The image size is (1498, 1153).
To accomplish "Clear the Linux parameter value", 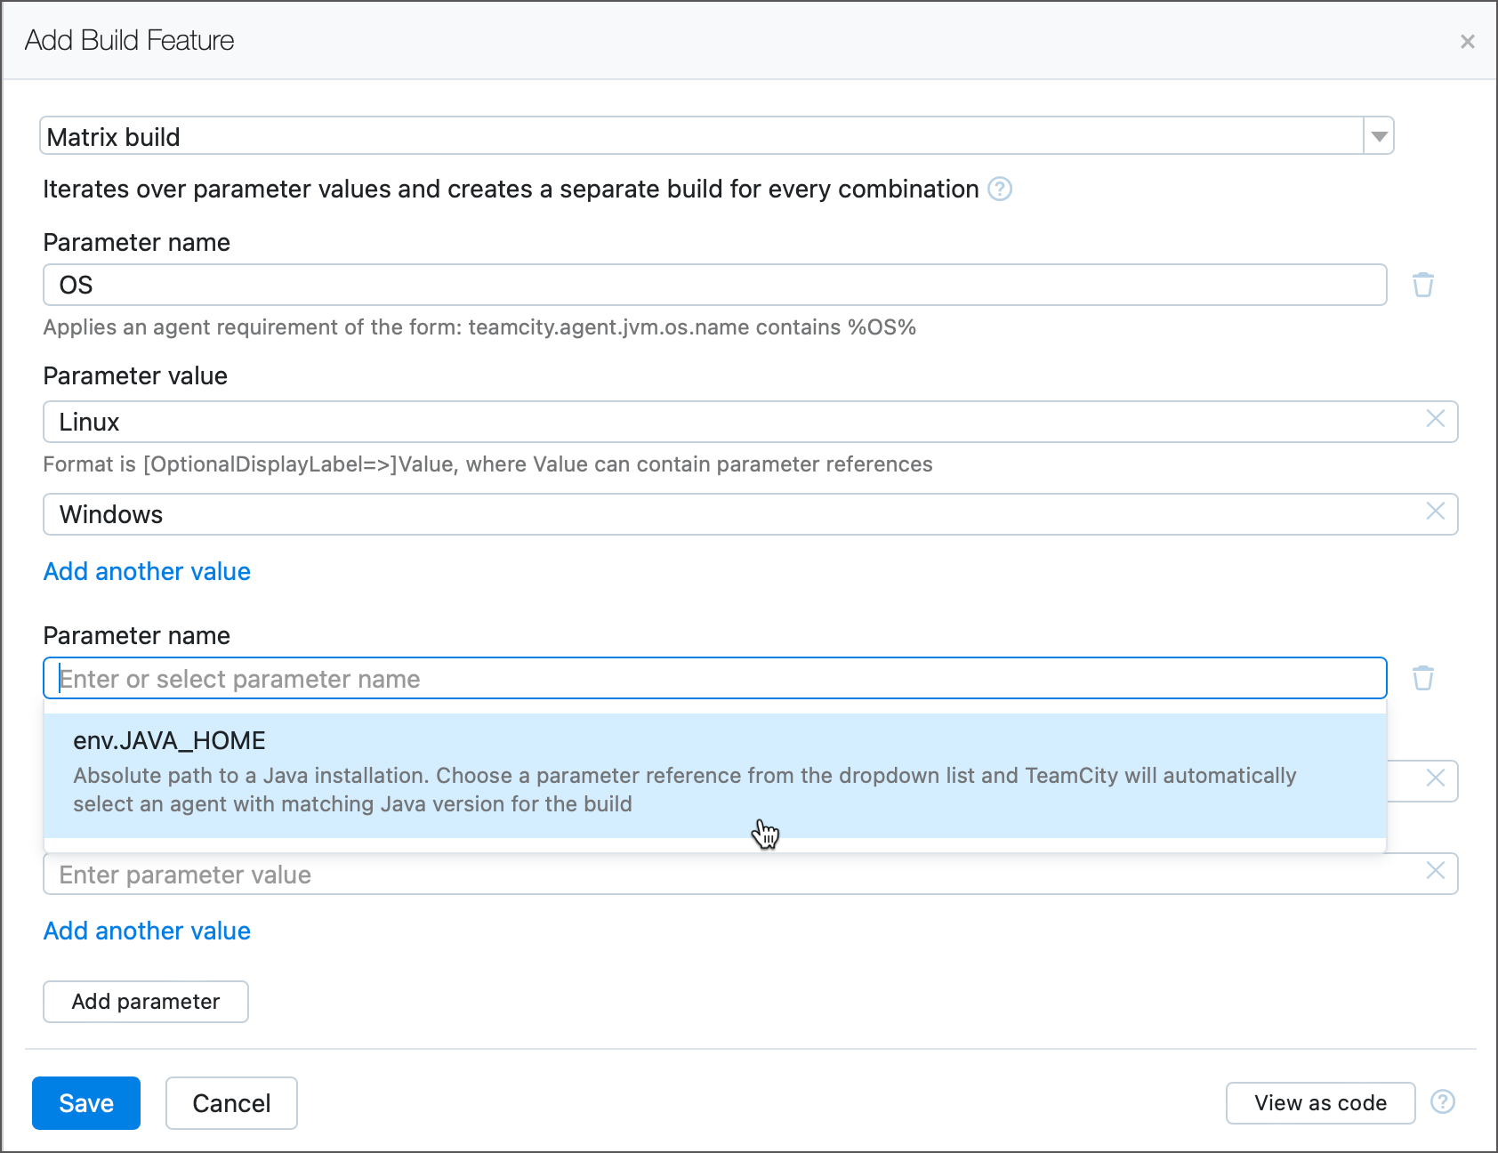I will coord(1435,419).
